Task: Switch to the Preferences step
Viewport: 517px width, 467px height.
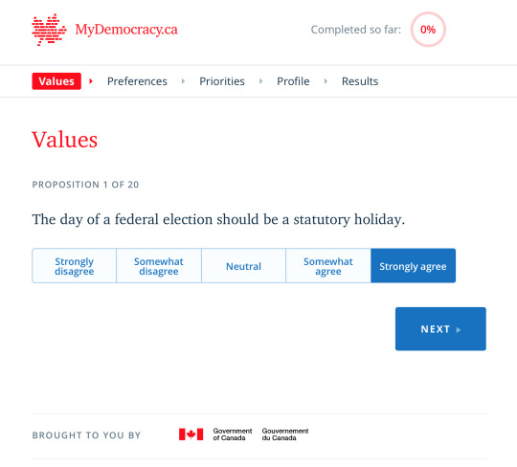Action: (x=137, y=81)
